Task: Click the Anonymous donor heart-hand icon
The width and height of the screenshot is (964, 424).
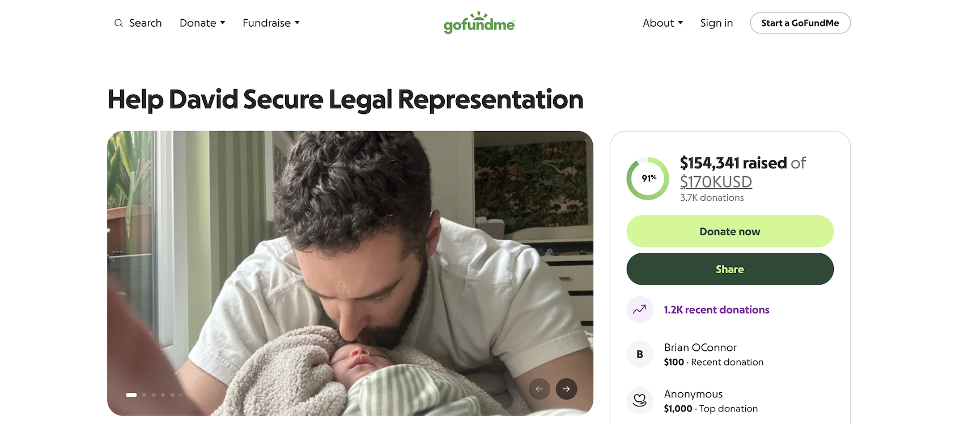Action: point(640,401)
